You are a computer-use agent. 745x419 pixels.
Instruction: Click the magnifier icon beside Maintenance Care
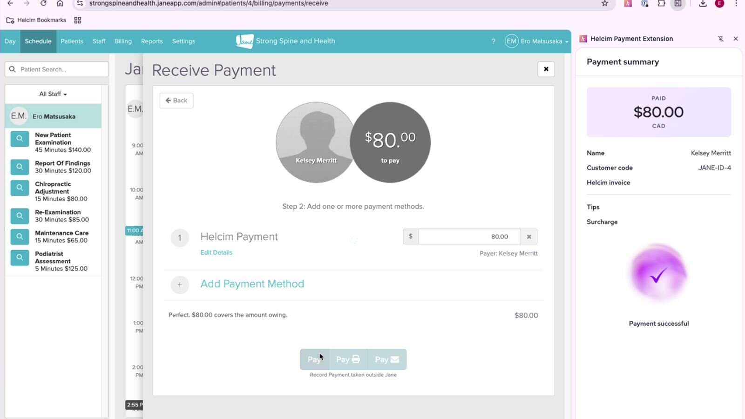point(20,237)
